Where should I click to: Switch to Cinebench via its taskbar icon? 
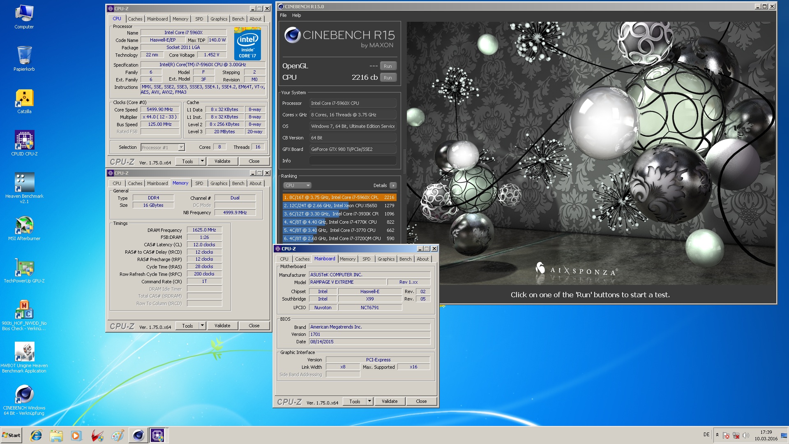pyautogui.click(x=138, y=435)
